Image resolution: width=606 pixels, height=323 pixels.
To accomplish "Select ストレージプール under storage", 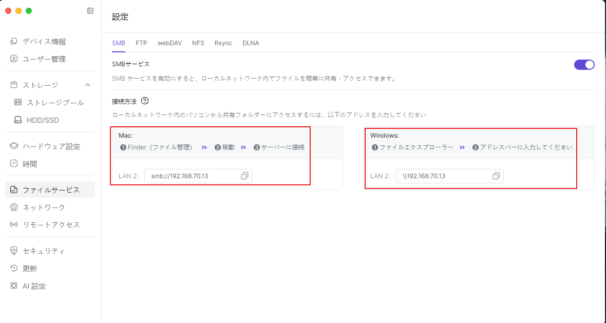I will point(55,103).
